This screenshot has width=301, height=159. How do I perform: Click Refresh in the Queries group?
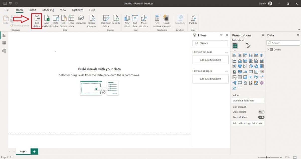[116, 20]
